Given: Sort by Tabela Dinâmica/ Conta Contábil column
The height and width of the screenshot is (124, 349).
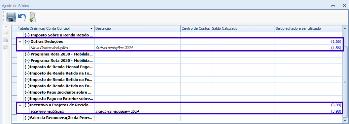Looking at the screenshot, I should [x=56, y=29].
